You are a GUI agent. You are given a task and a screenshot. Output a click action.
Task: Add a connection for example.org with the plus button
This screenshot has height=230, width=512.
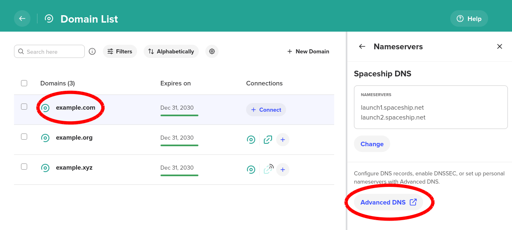click(x=283, y=140)
